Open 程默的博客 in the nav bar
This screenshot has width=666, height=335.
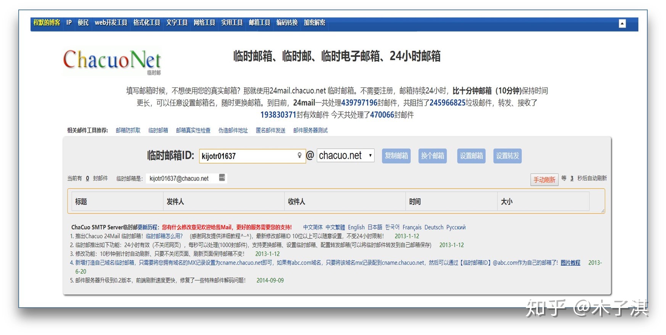(47, 22)
